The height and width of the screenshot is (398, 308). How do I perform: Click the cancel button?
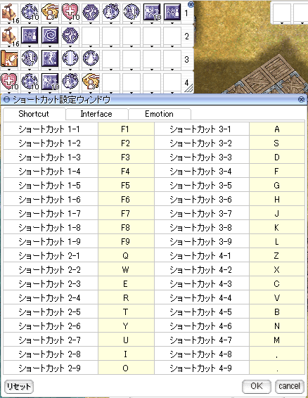[290, 386]
